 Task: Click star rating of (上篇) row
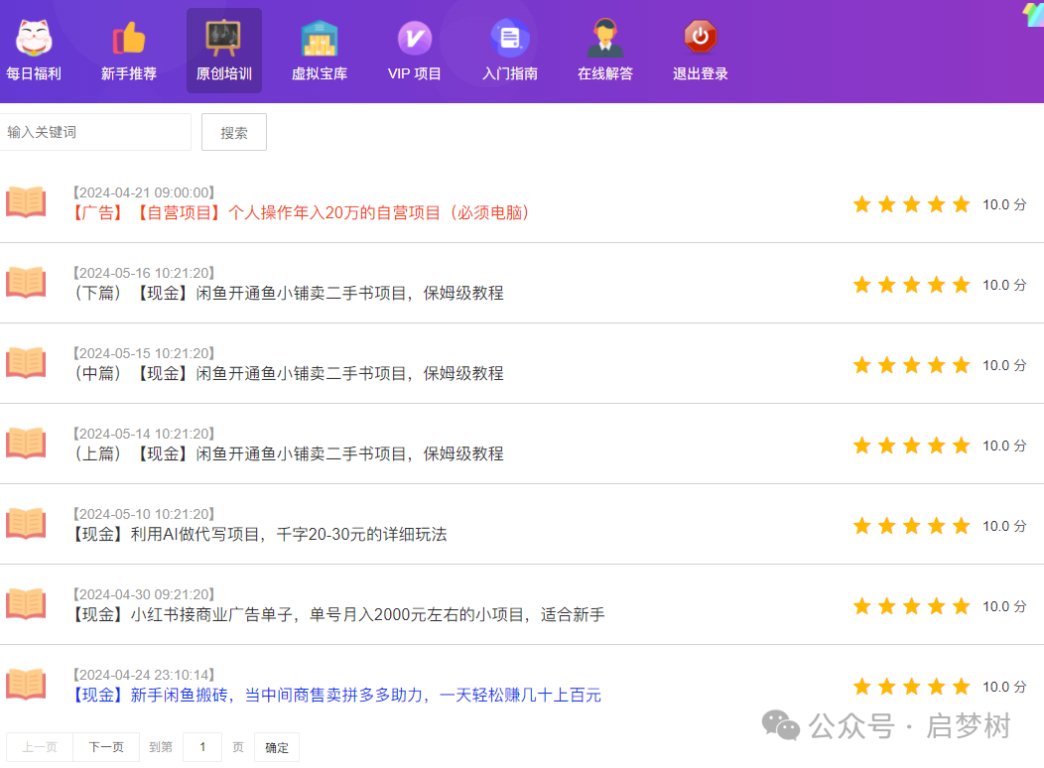[911, 446]
